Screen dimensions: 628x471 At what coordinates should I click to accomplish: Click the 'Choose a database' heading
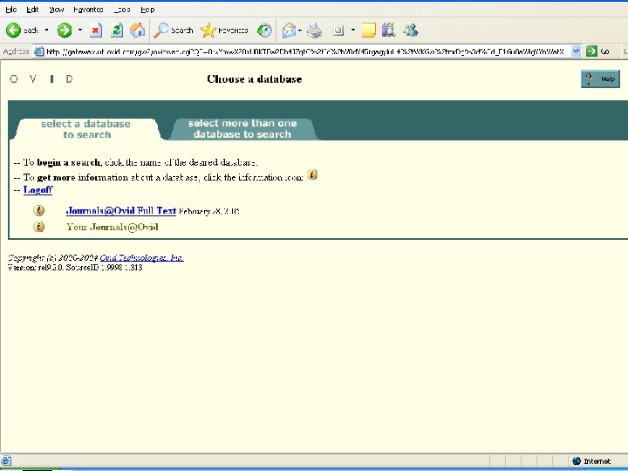coord(255,78)
